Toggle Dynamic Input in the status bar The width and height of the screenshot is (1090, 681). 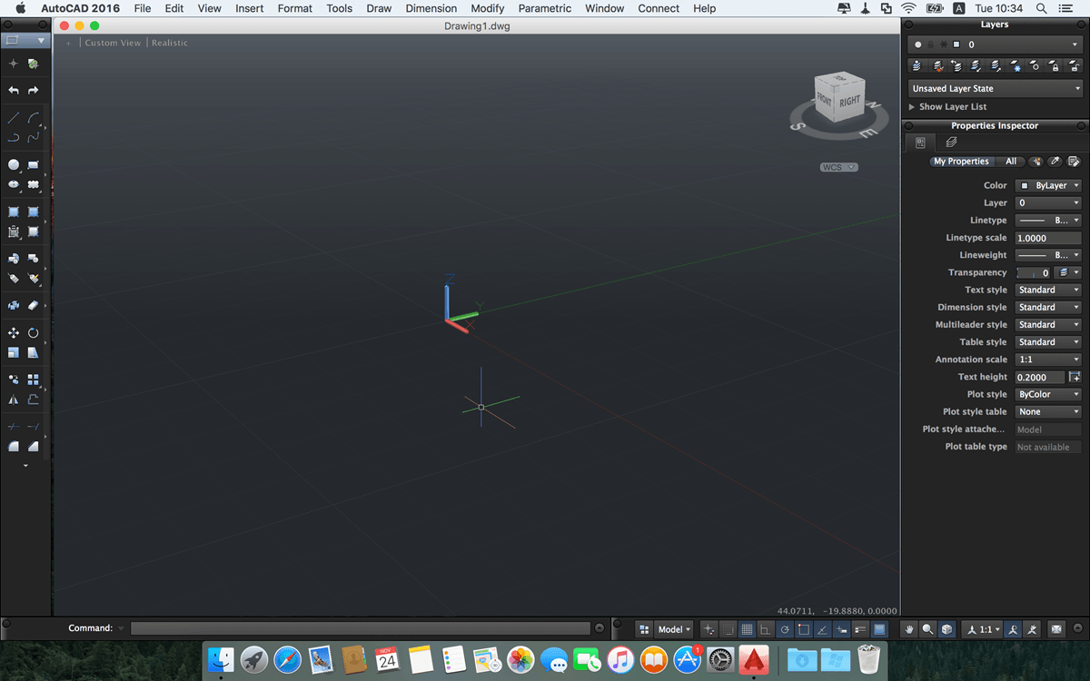(842, 629)
